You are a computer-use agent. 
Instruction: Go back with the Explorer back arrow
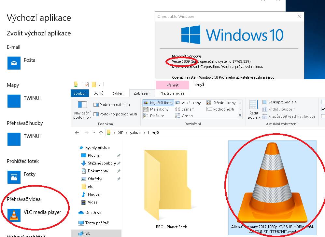tap(77, 133)
